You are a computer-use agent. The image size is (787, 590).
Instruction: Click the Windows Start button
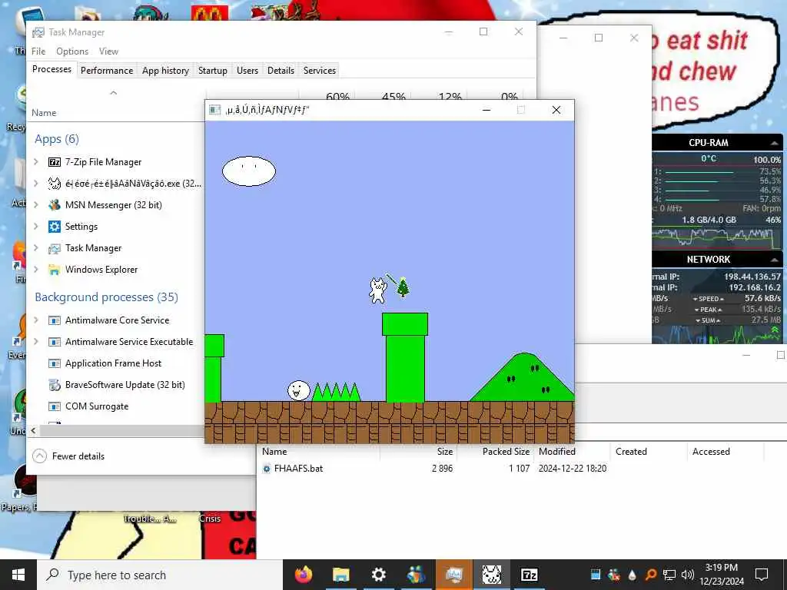coord(18,575)
